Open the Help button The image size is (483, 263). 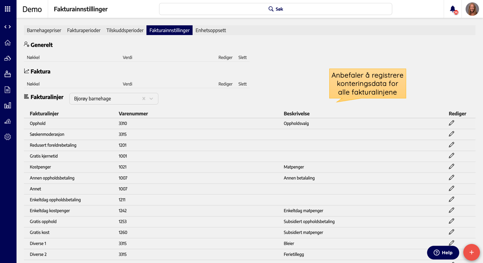click(x=443, y=253)
